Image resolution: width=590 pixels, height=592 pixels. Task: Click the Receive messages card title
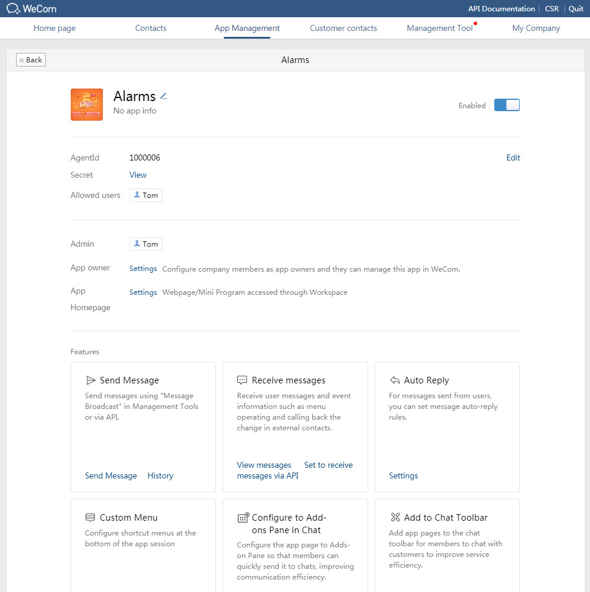pos(288,380)
